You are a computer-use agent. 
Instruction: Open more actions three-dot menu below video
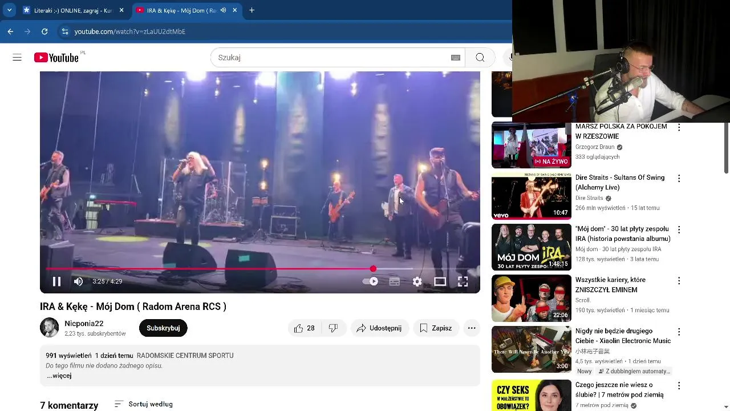[472, 328]
